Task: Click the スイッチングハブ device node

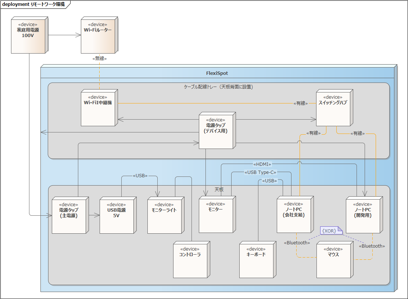Action: (333, 109)
